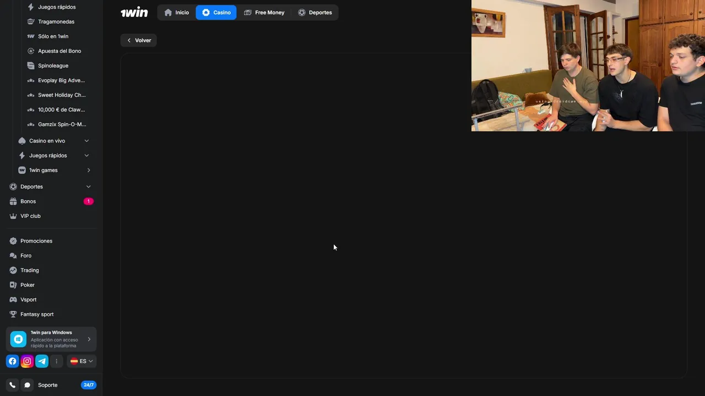Click the 1win games icon

22,170
